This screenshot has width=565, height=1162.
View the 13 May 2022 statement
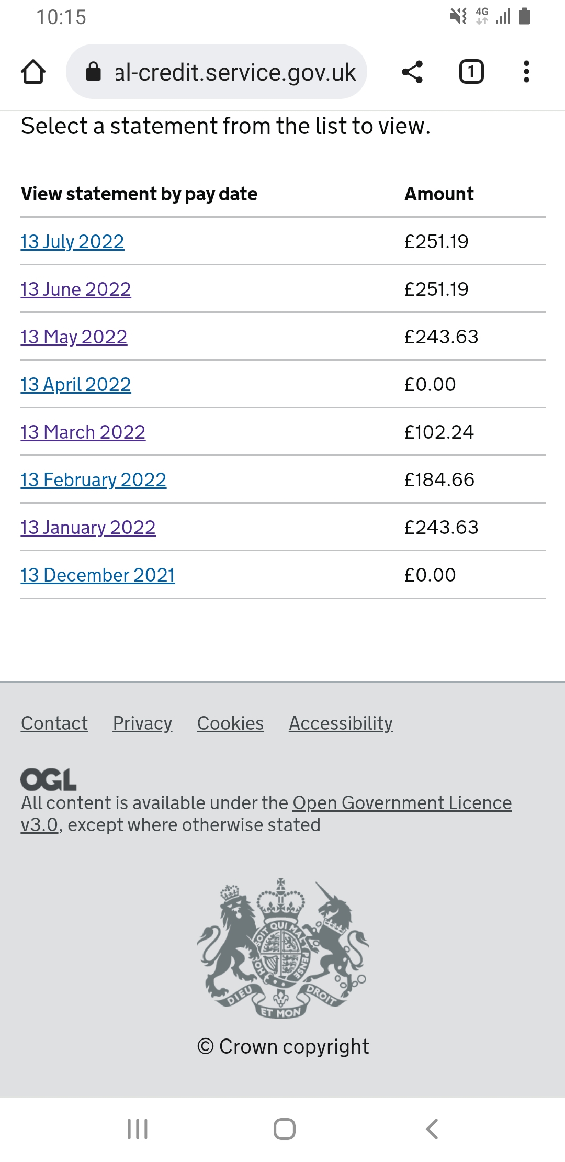pos(74,337)
